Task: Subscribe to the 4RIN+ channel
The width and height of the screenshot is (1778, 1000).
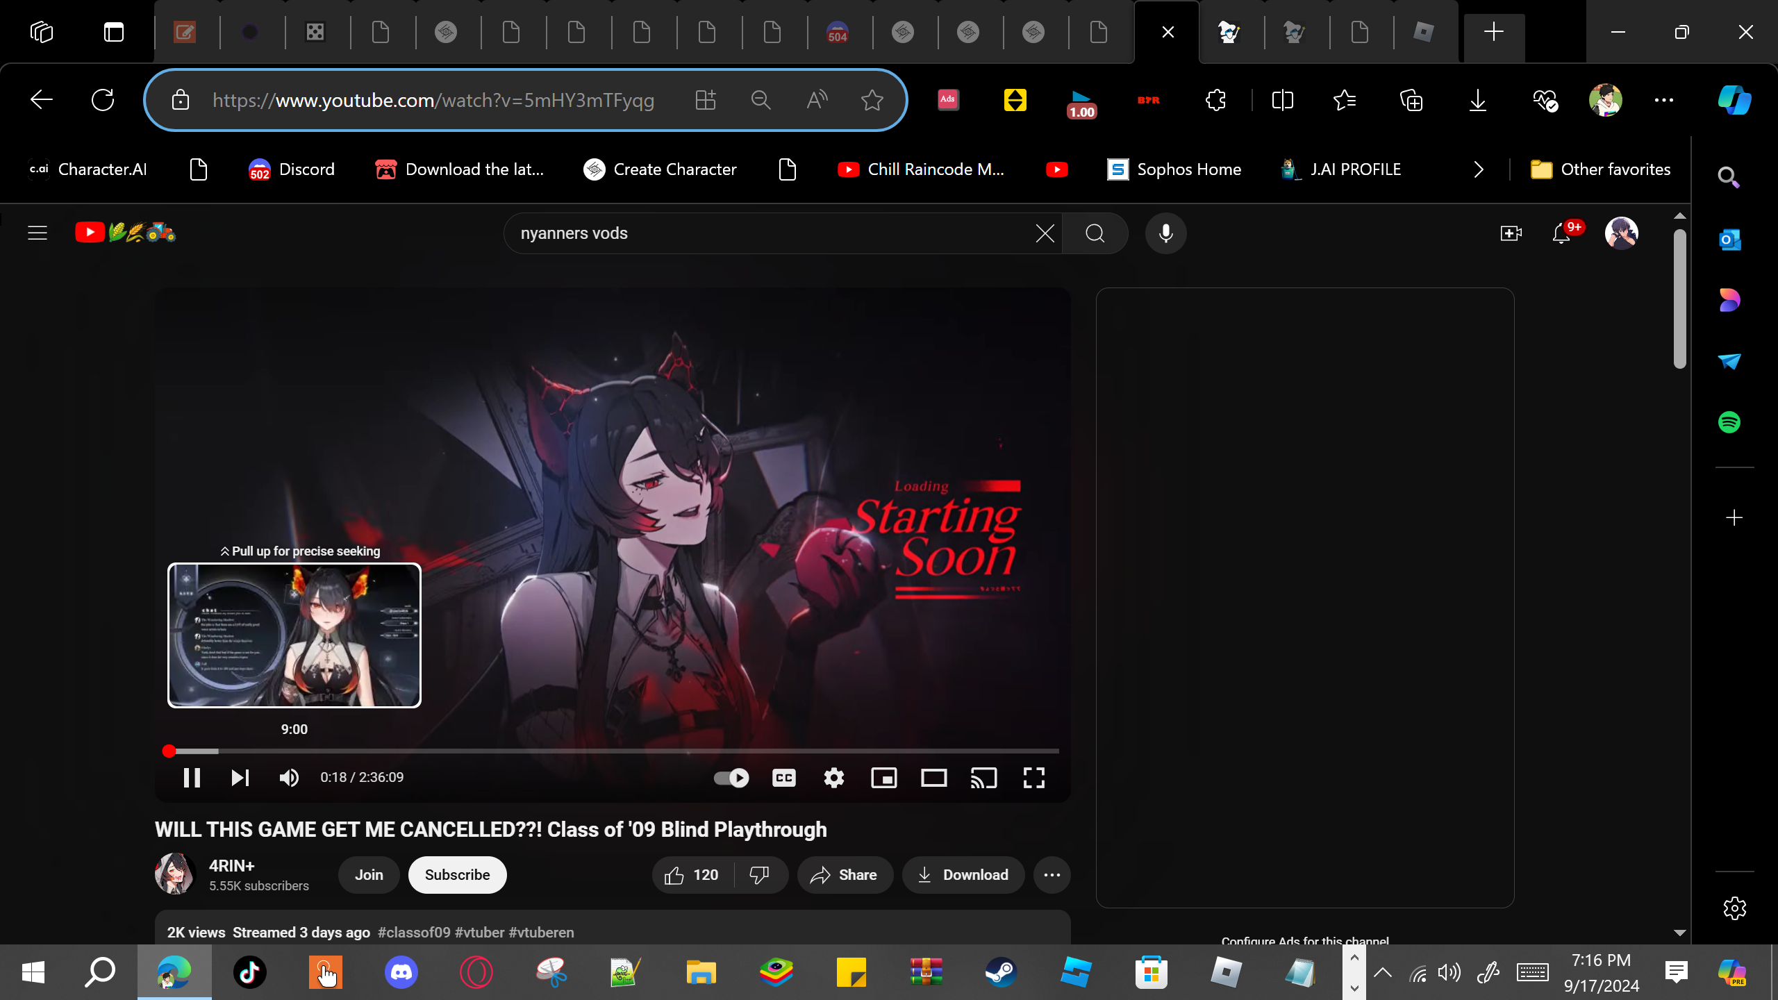Action: click(457, 875)
